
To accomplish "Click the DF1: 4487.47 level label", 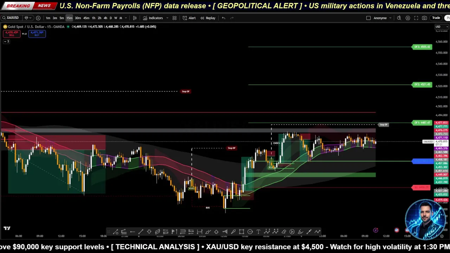I will coord(422,123).
